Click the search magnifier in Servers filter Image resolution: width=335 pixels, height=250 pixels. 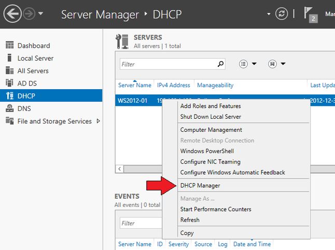point(220,64)
